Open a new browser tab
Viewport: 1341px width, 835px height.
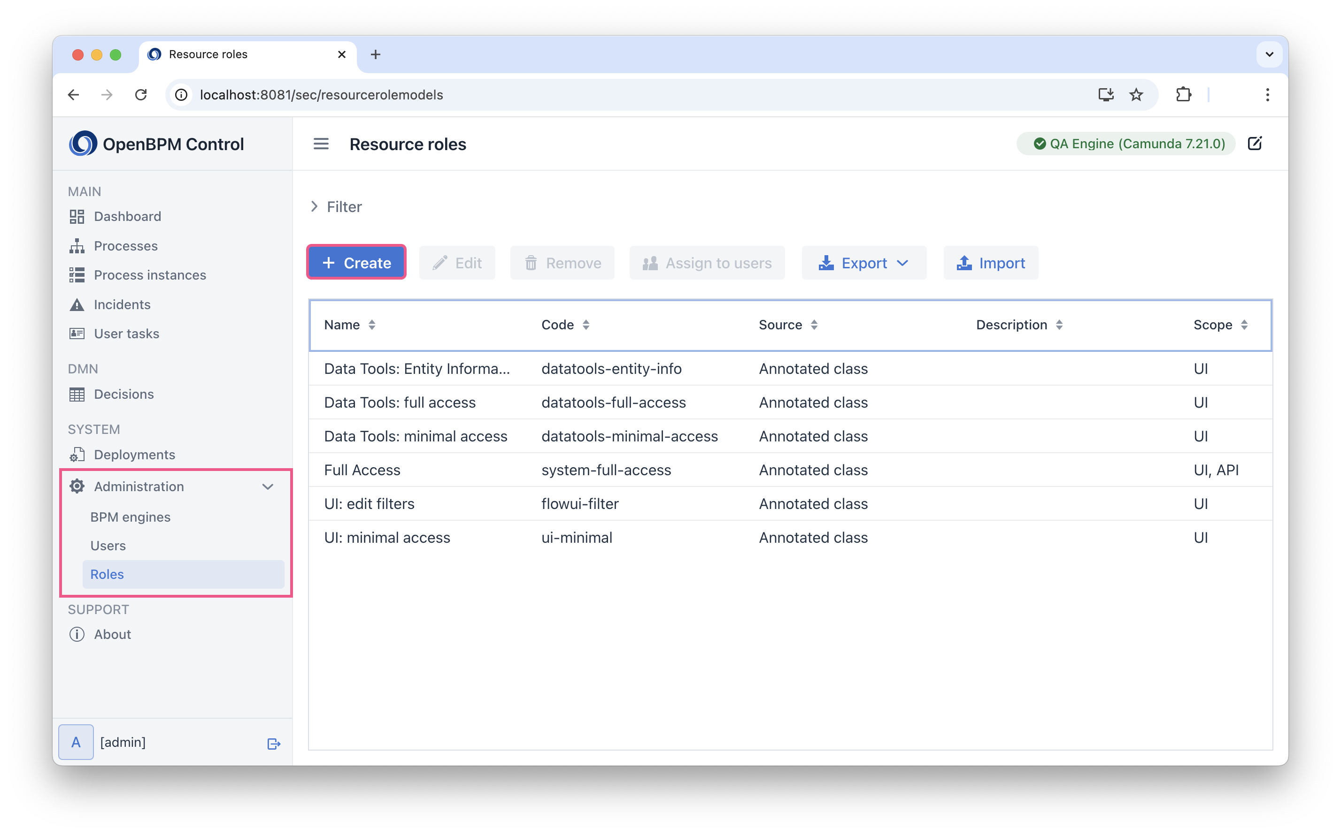375,54
